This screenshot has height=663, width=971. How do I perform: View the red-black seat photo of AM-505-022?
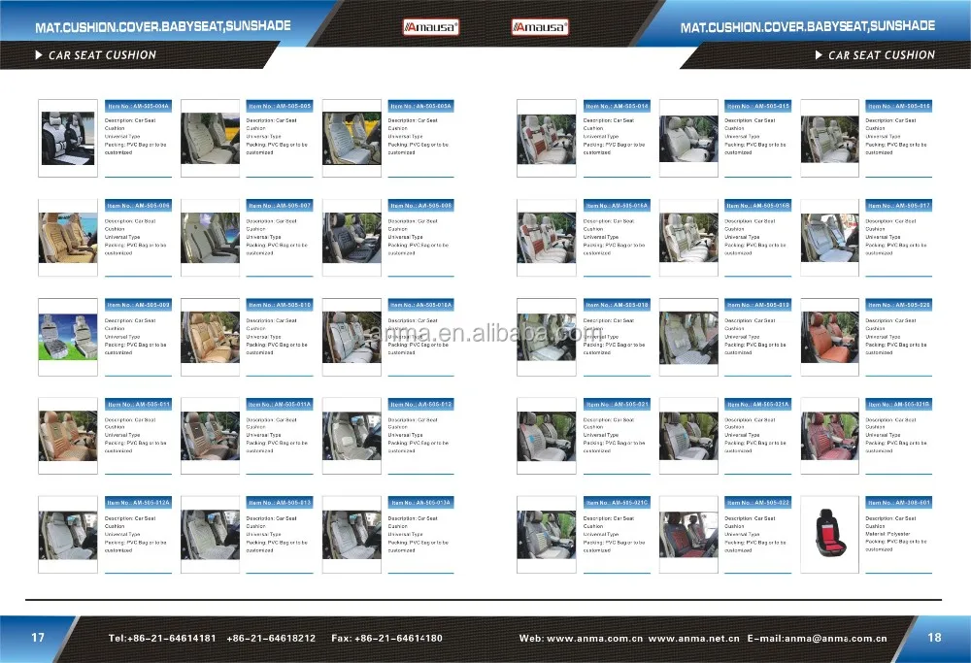pyautogui.click(x=688, y=534)
